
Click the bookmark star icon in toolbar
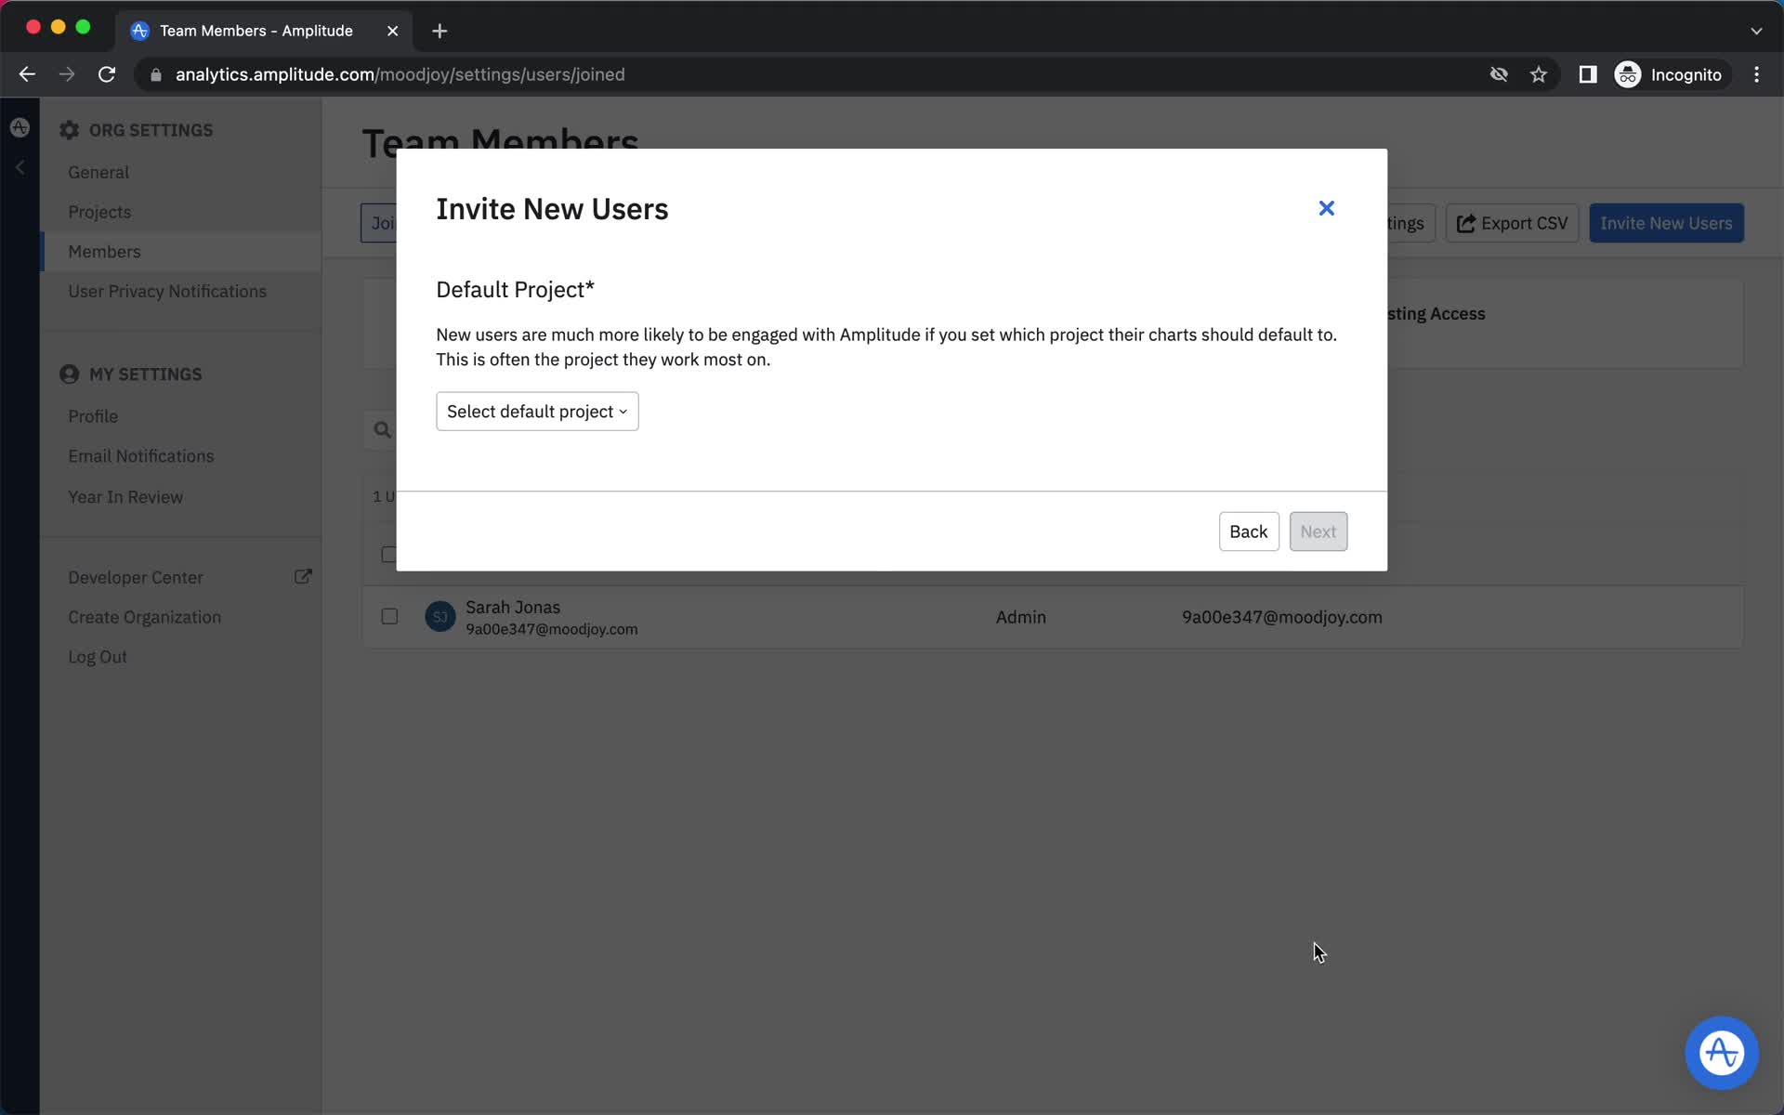point(1540,74)
